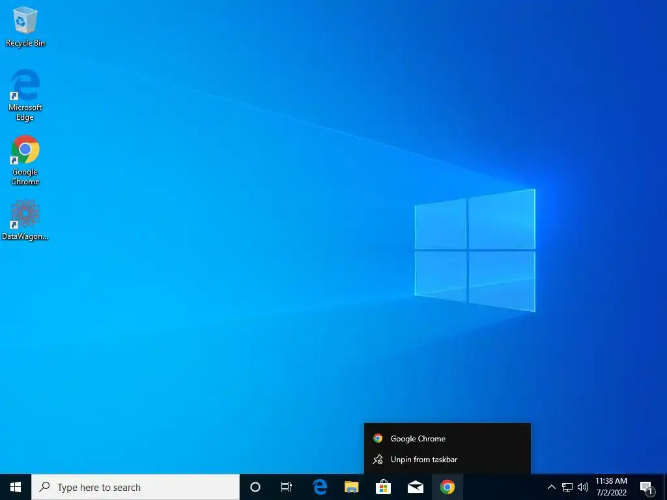The width and height of the screenshot is (667, 500).
Task: Open the Windows Start menu
Action: tap(16, 487)
